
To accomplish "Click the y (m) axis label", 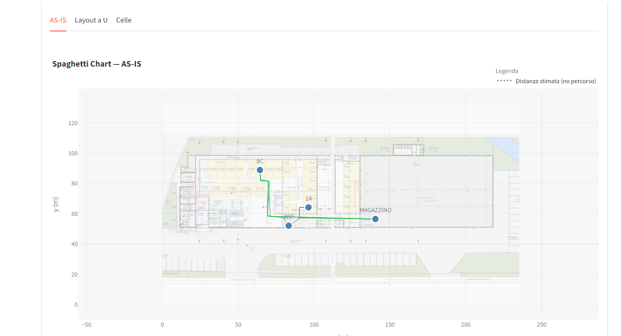I will (56, 204).
